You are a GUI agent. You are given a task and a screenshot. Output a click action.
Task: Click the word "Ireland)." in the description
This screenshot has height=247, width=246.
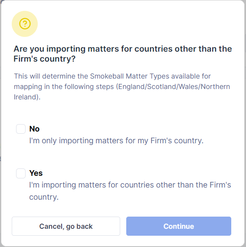tap(27, 97)
